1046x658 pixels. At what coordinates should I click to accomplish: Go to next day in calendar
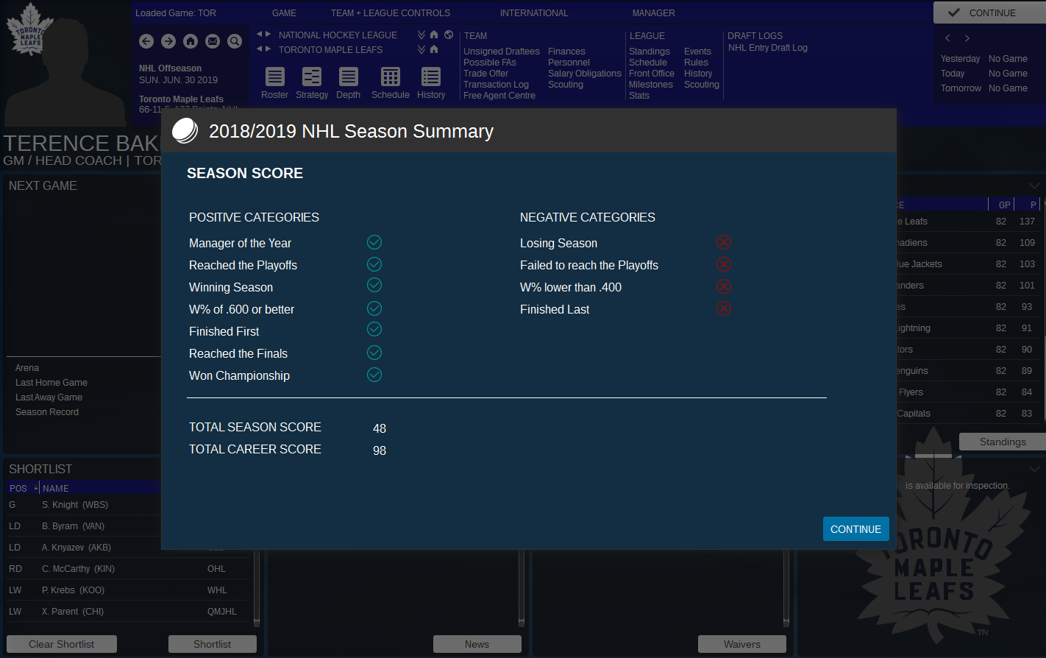(967, 38)
